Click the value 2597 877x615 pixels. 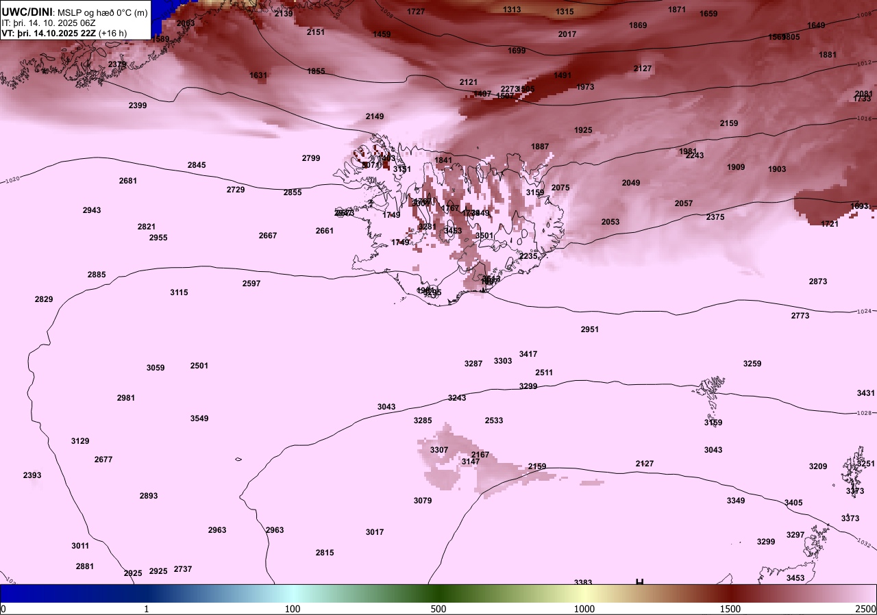(251, 284)
